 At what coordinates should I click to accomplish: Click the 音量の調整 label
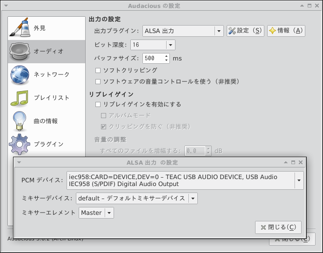click(x=110, y=140)
